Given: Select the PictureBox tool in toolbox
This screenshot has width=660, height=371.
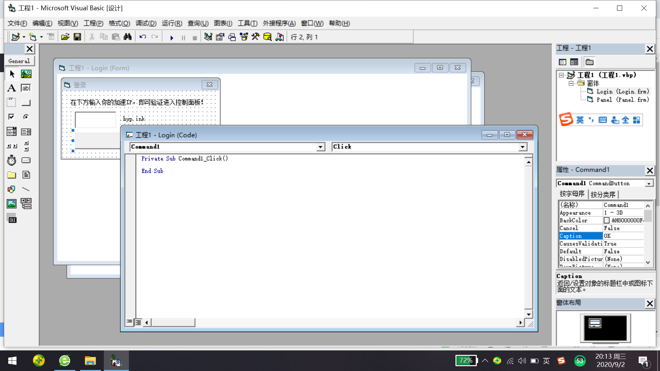Looking at the screenshot, I should [26, 74].
